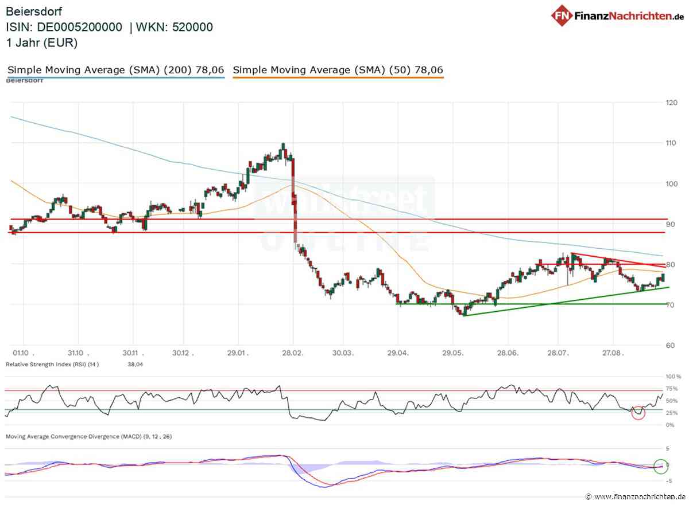
Task: Click the 29.05. date axis label
Action: (x=452, y=352)
